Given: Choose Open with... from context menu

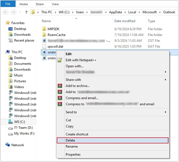Looking at the screenshot, I should tap(75, 66).
